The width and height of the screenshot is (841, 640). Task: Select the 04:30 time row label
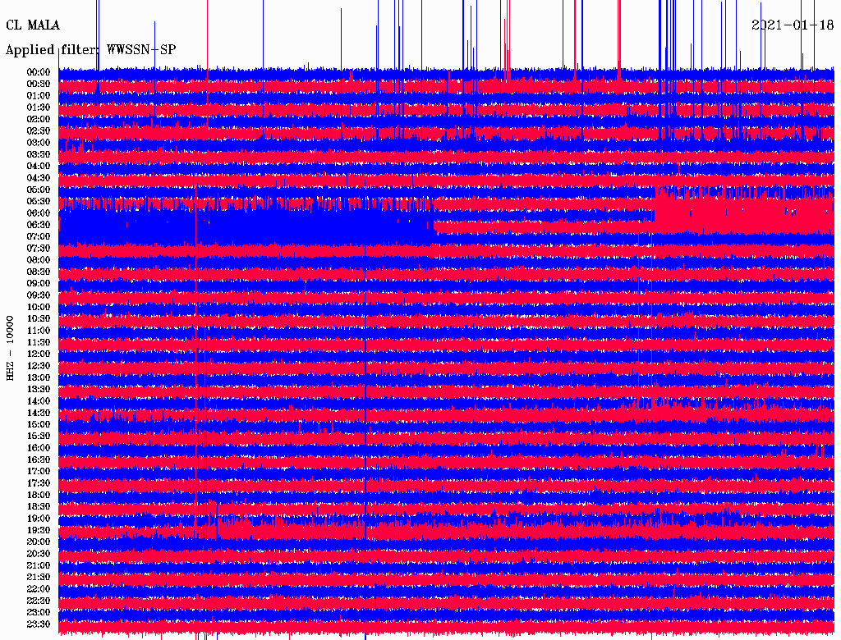39,178
